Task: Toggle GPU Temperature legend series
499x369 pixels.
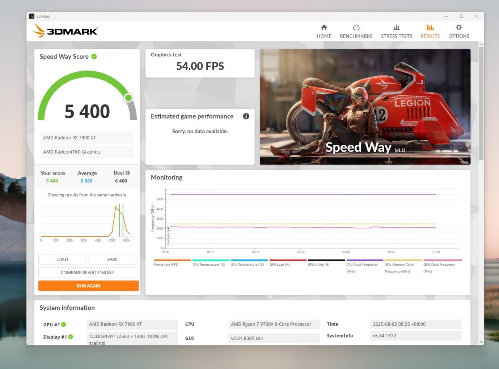Action: click(x=249, y=263)
